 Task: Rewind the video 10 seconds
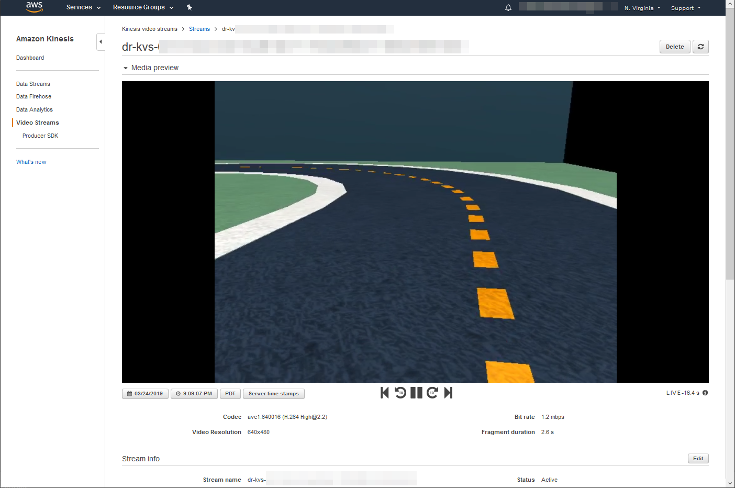coord(400,393)
